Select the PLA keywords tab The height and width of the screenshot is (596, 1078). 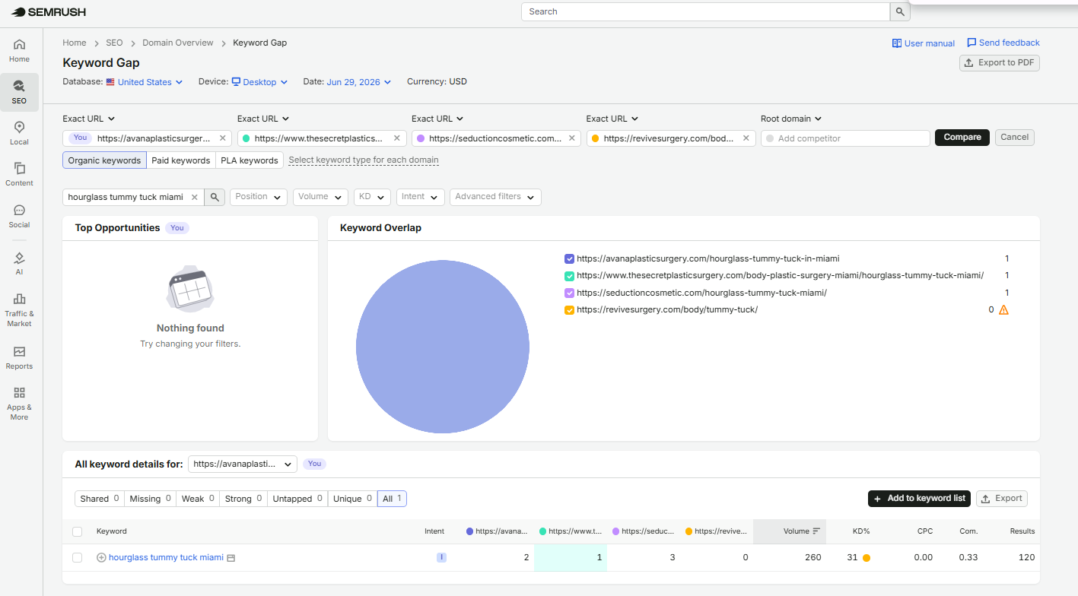[x=250, y=160]
